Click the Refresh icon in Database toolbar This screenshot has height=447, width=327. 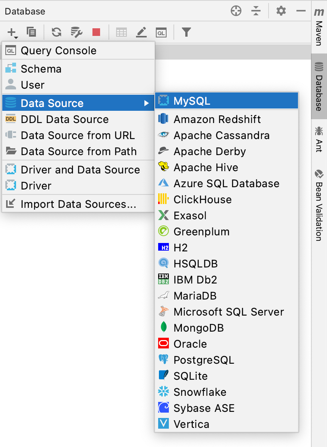[57, 32]
